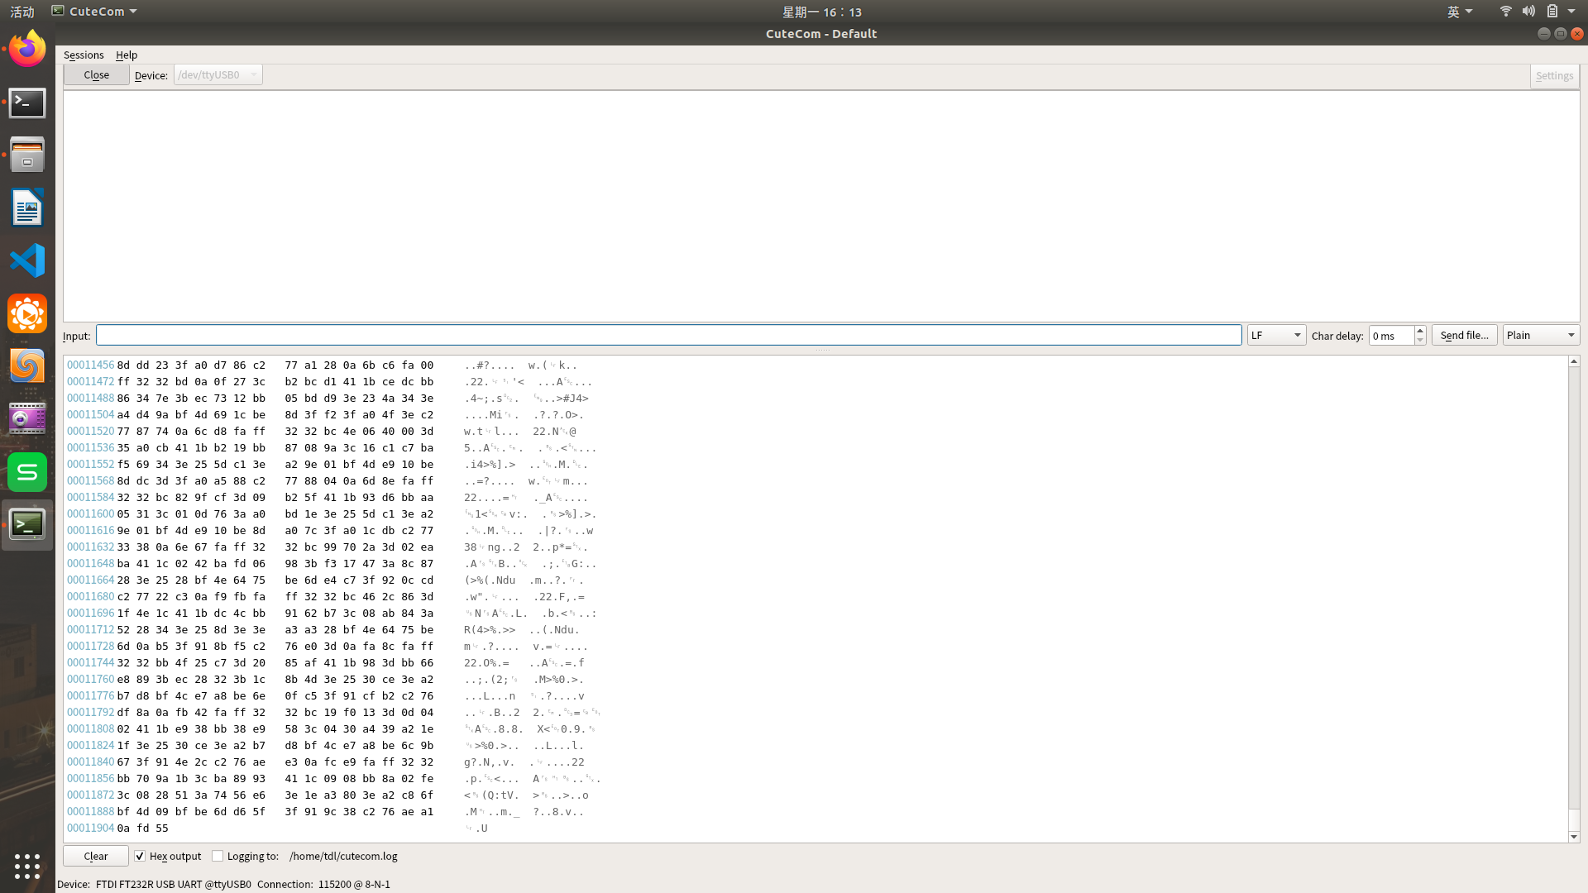Open Help menu
The height and width of the screenshot is (893, 1588).
(x=127, y=55)
